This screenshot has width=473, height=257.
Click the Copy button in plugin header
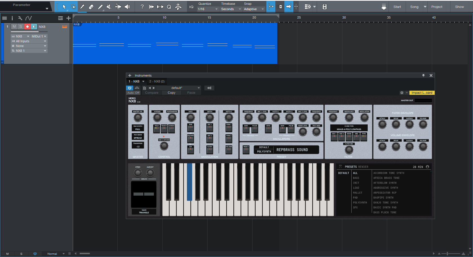tap(171, 93)
